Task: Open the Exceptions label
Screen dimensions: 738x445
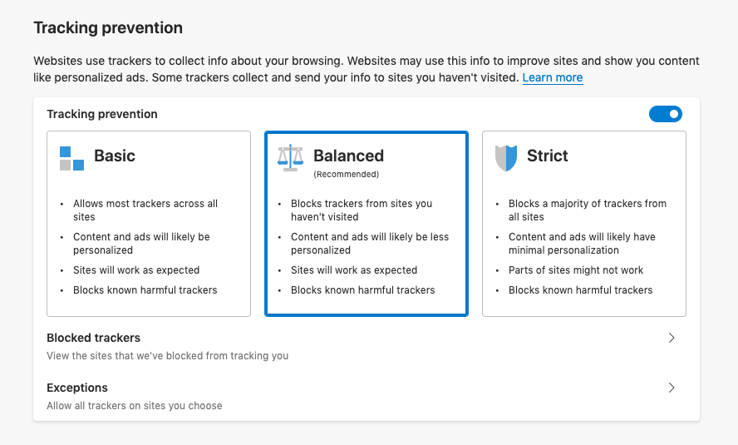Action: (x=77, y=388)
